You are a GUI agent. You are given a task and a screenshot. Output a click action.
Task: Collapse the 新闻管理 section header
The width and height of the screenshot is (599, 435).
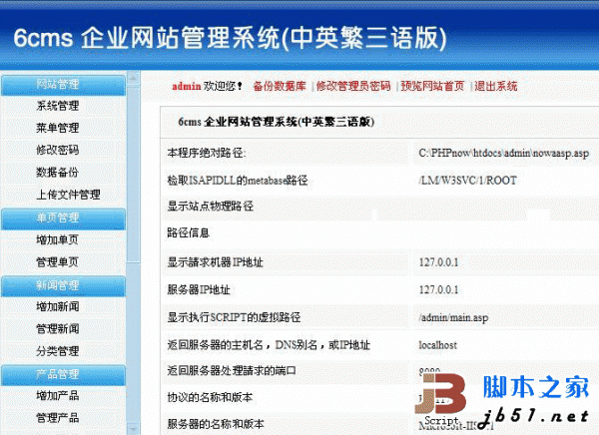coord(63,285)
